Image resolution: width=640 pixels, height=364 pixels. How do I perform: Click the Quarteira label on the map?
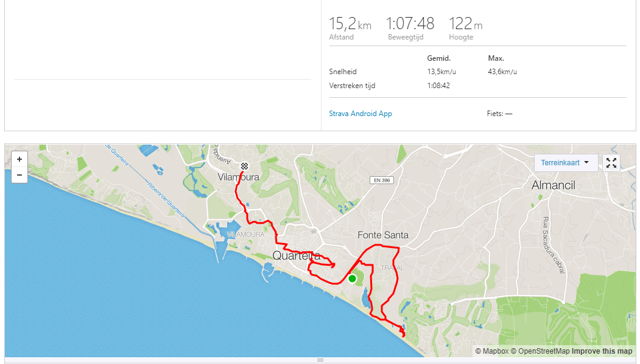pos(297,256)
